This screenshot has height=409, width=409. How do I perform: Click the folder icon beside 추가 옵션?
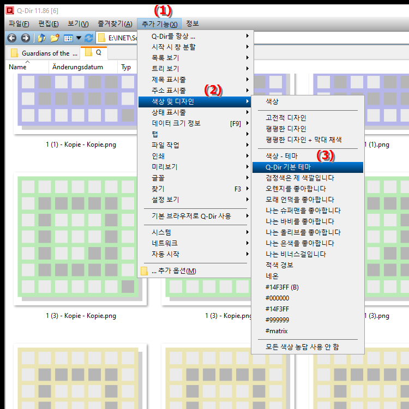point(145,271)
